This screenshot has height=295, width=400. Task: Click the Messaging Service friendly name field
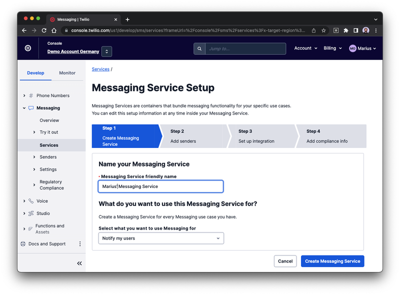coord(160,186)
